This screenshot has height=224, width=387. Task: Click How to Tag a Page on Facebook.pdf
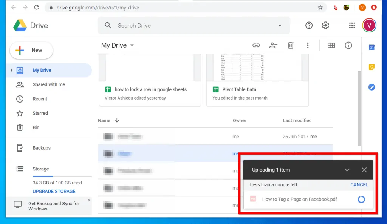pyautogui.click(x=299, y=199)
